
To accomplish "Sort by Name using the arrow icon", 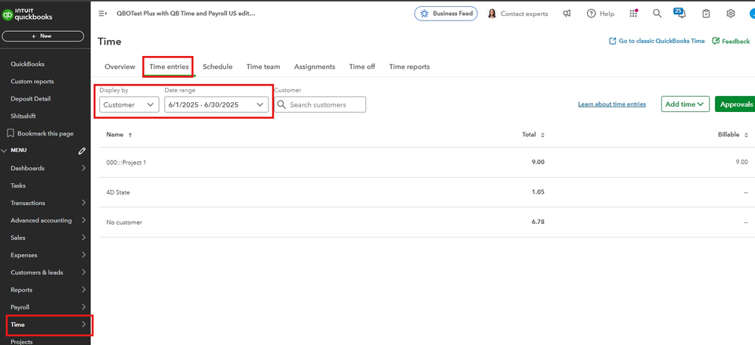I will [x=130, y=135].
